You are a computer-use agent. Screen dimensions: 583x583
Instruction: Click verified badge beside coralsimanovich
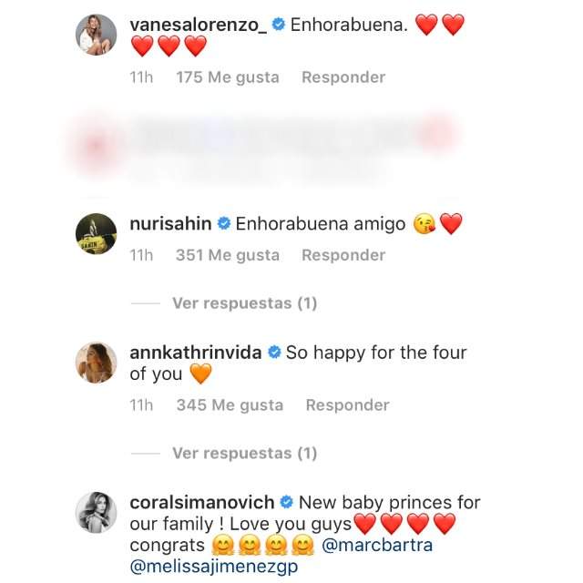tap(286, 502)
